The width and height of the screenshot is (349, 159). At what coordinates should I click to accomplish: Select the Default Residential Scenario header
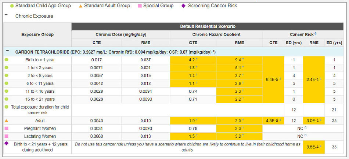208,26
